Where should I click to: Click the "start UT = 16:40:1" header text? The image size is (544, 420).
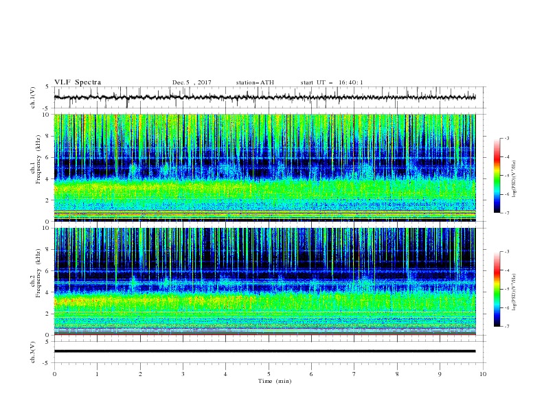coord(332,82)
